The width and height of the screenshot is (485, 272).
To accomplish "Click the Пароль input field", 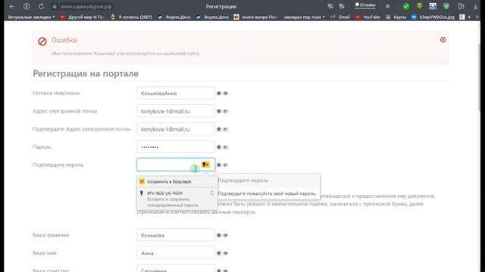I will tap(176, 147).
